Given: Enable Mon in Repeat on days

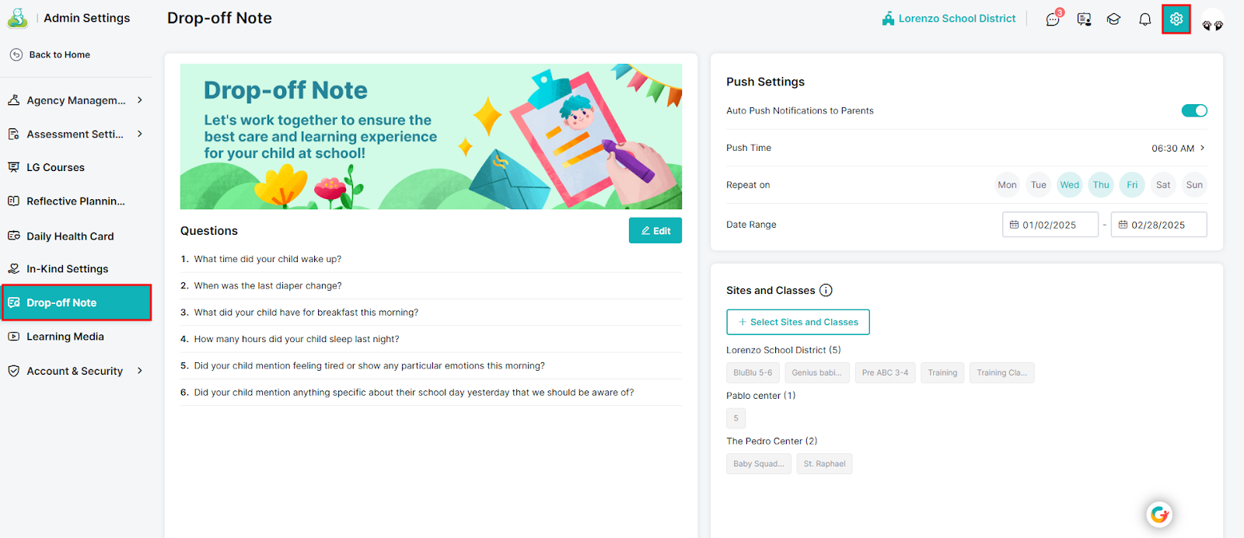Looking at the screenshot, I should (x=1007, y=185).
